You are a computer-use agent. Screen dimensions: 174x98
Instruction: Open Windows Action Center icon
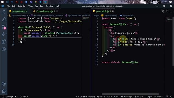[170, 2]
